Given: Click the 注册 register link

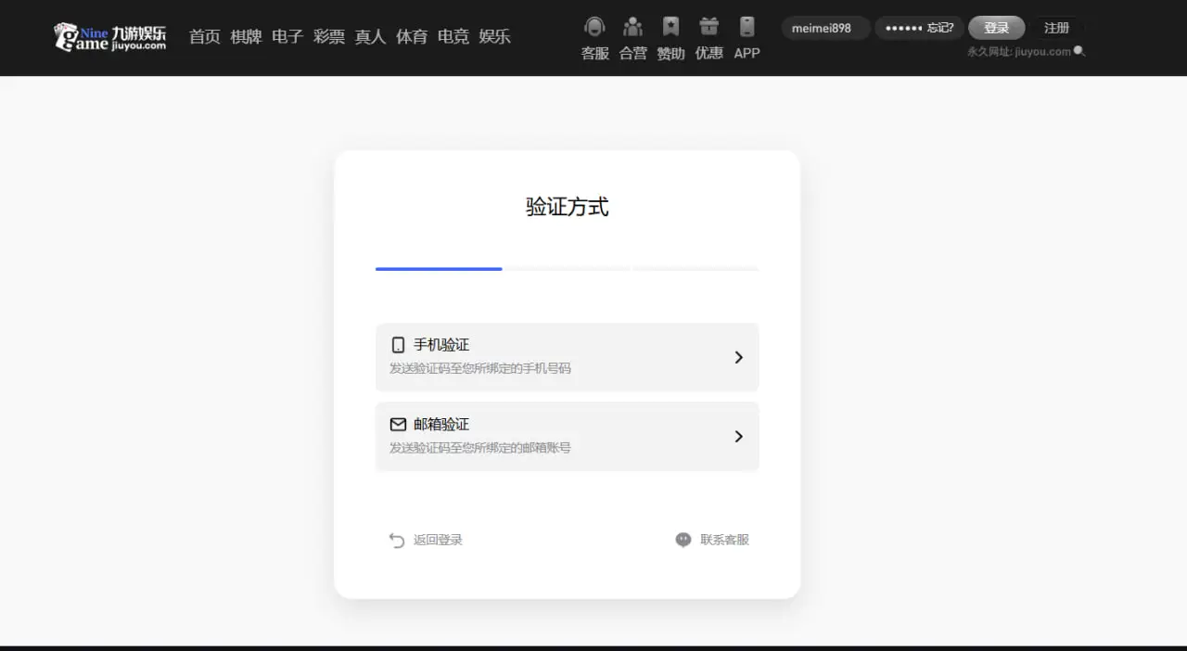Looking at the screenshot, I should (1056, 27).
